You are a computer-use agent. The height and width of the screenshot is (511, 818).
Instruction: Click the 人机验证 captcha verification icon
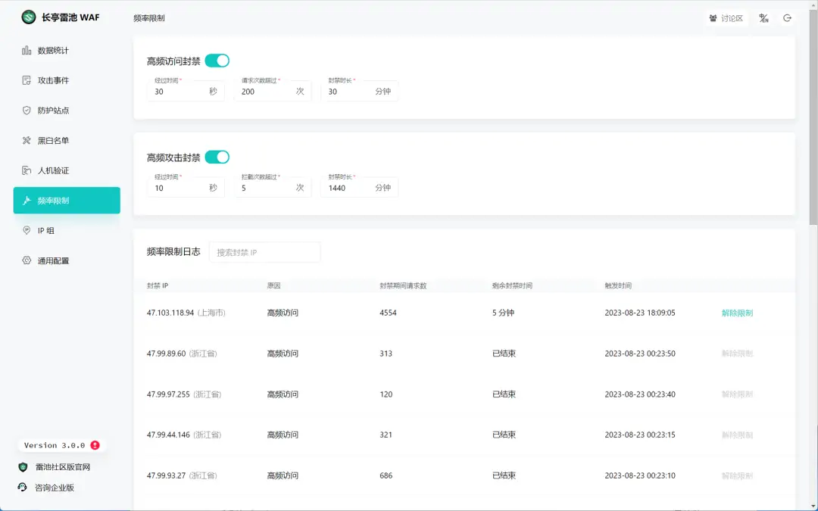click(x=25, y=170)
